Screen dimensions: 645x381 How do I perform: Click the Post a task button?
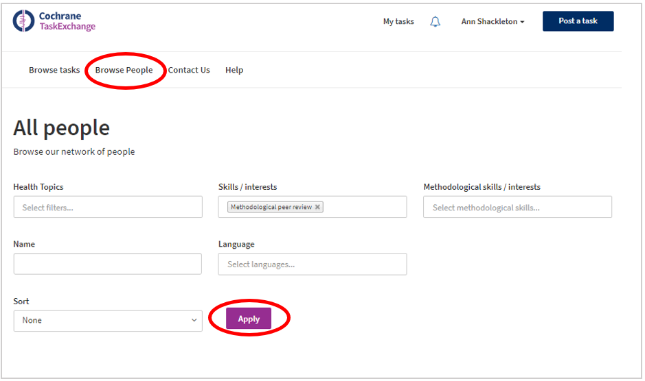pyautogui.click(x=578, y=21)
